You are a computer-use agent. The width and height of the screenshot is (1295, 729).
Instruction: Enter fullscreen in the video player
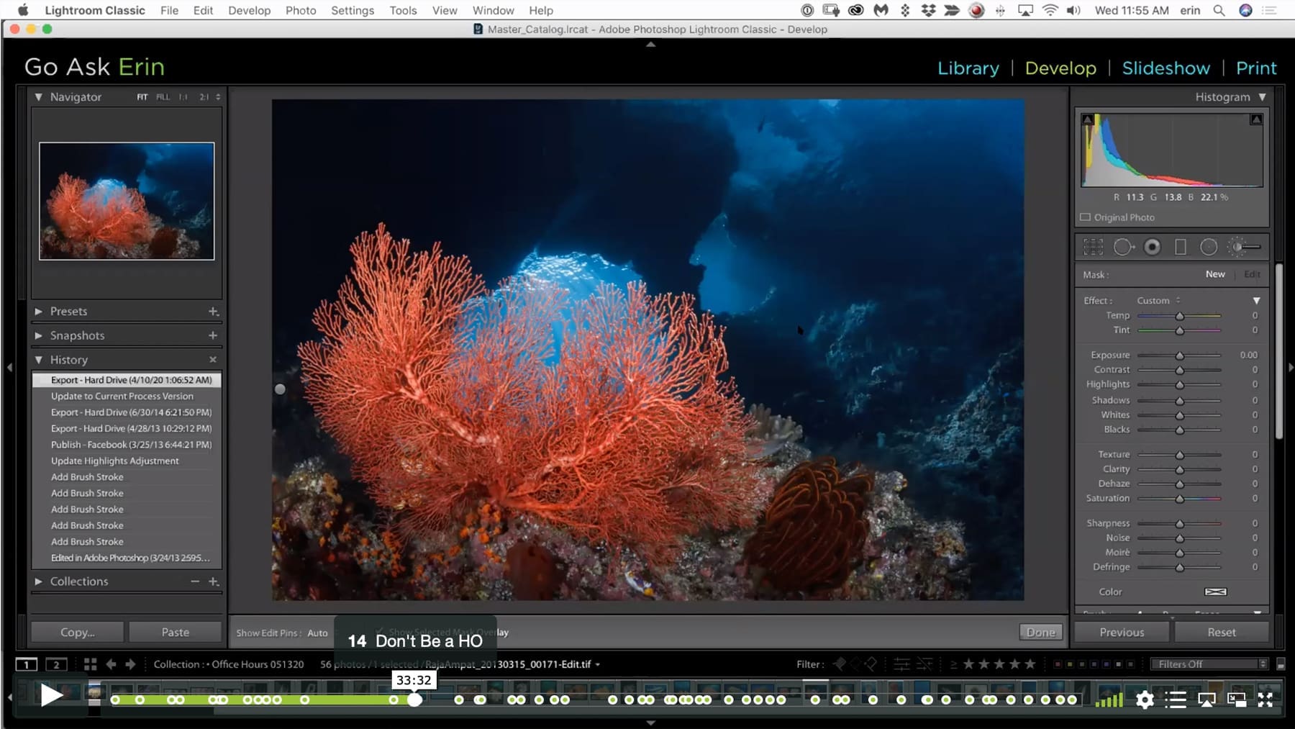click(1266, 699)
